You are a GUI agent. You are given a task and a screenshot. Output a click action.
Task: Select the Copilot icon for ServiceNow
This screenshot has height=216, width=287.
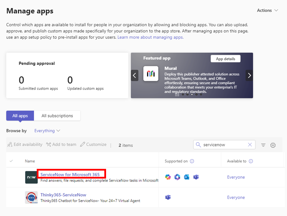coord(168,177)
